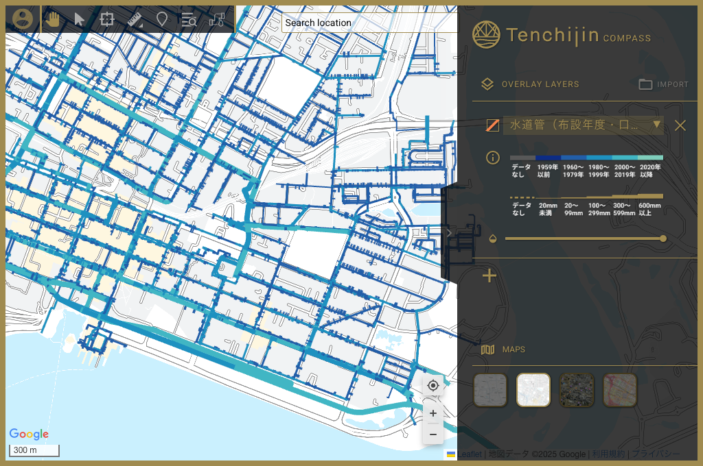This screenshot has width=703, height=466.
Task: Open the user account profile icon
Action: pyautogui.click(x=23, y=19)
